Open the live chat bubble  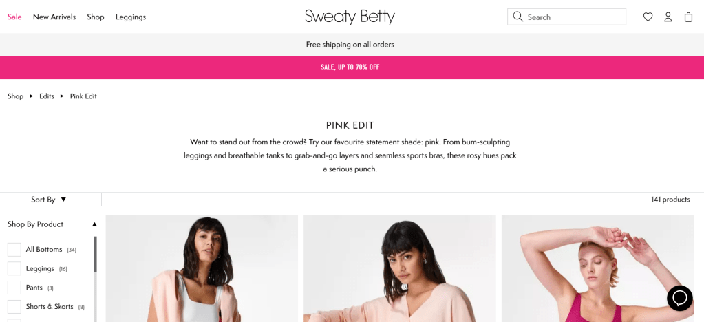pos(679,298)
